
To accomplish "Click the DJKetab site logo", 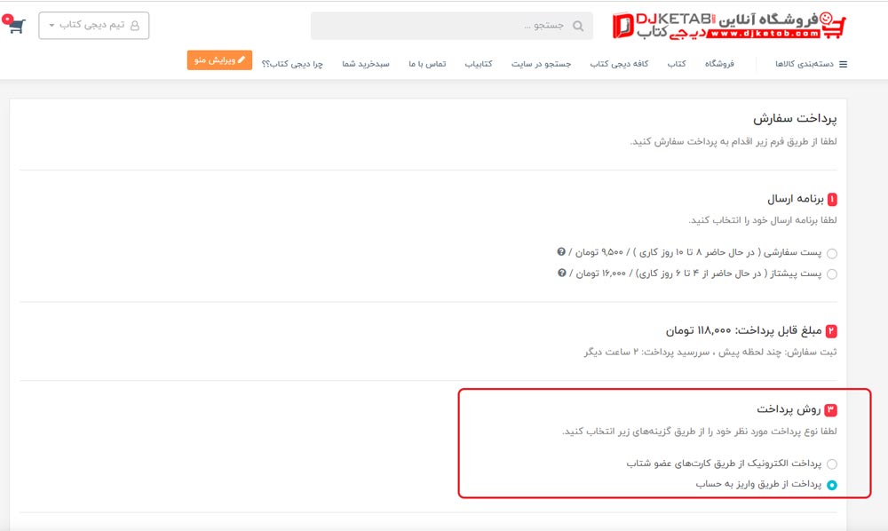I will pyautogui.click(x=729, y=26).
